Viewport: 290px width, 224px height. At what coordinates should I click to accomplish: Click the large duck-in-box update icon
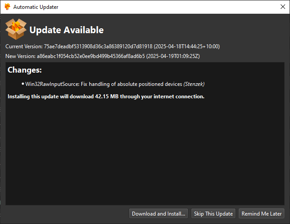point(16,29)
